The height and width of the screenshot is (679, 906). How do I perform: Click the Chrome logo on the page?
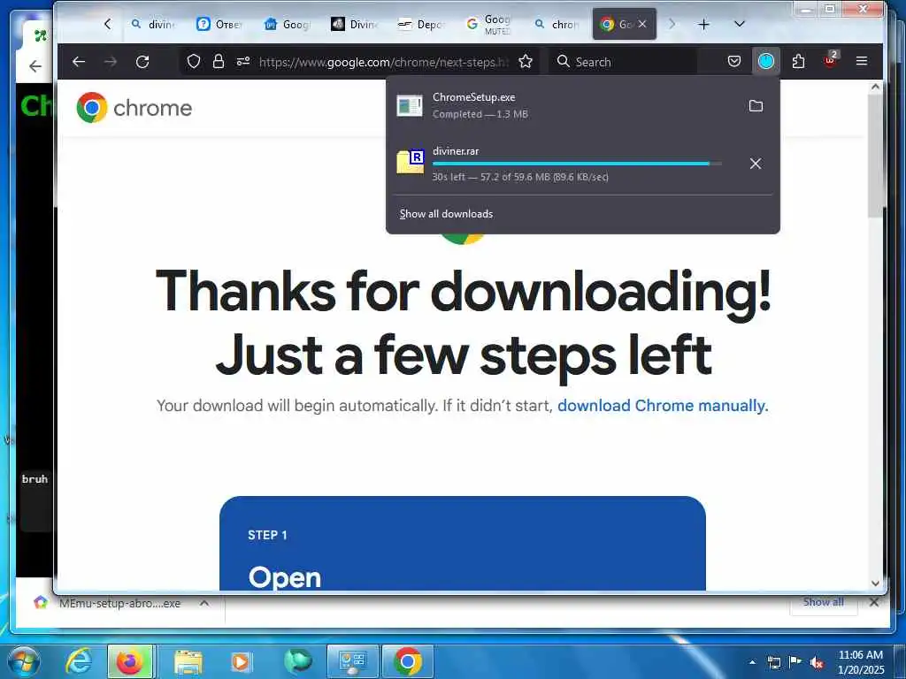coord(134,107)
